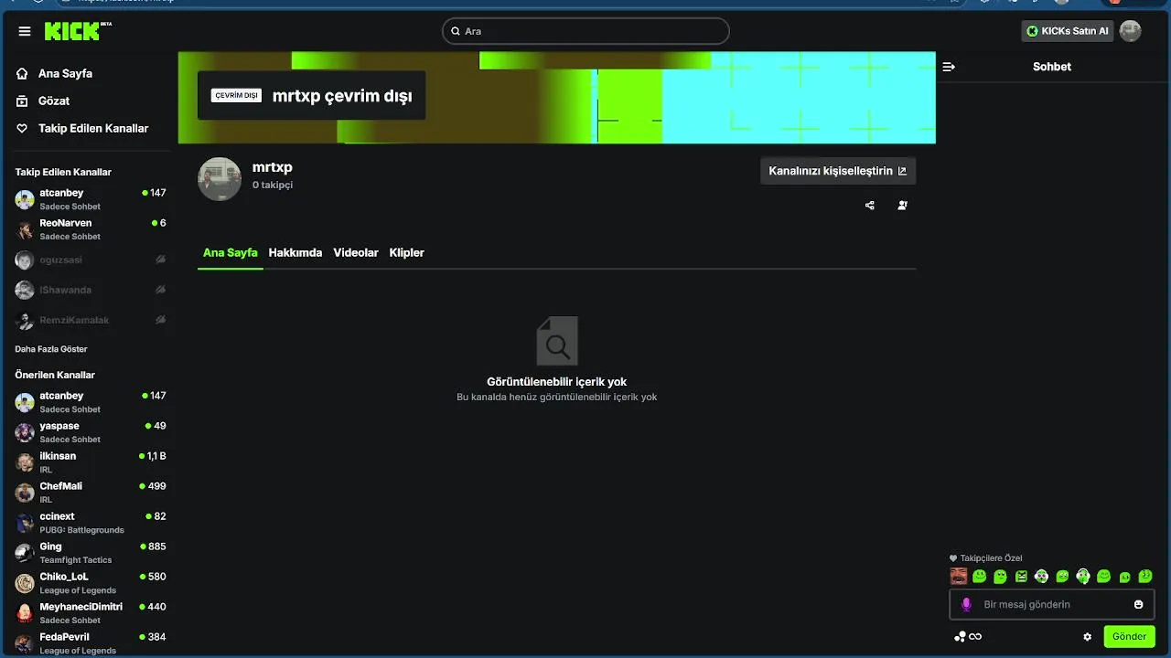Click the user-add icon beside the share icon
The image size is (1171, 658).
point(903,206)
